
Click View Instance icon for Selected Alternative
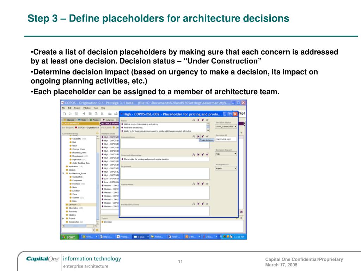(x=194, y=155)
